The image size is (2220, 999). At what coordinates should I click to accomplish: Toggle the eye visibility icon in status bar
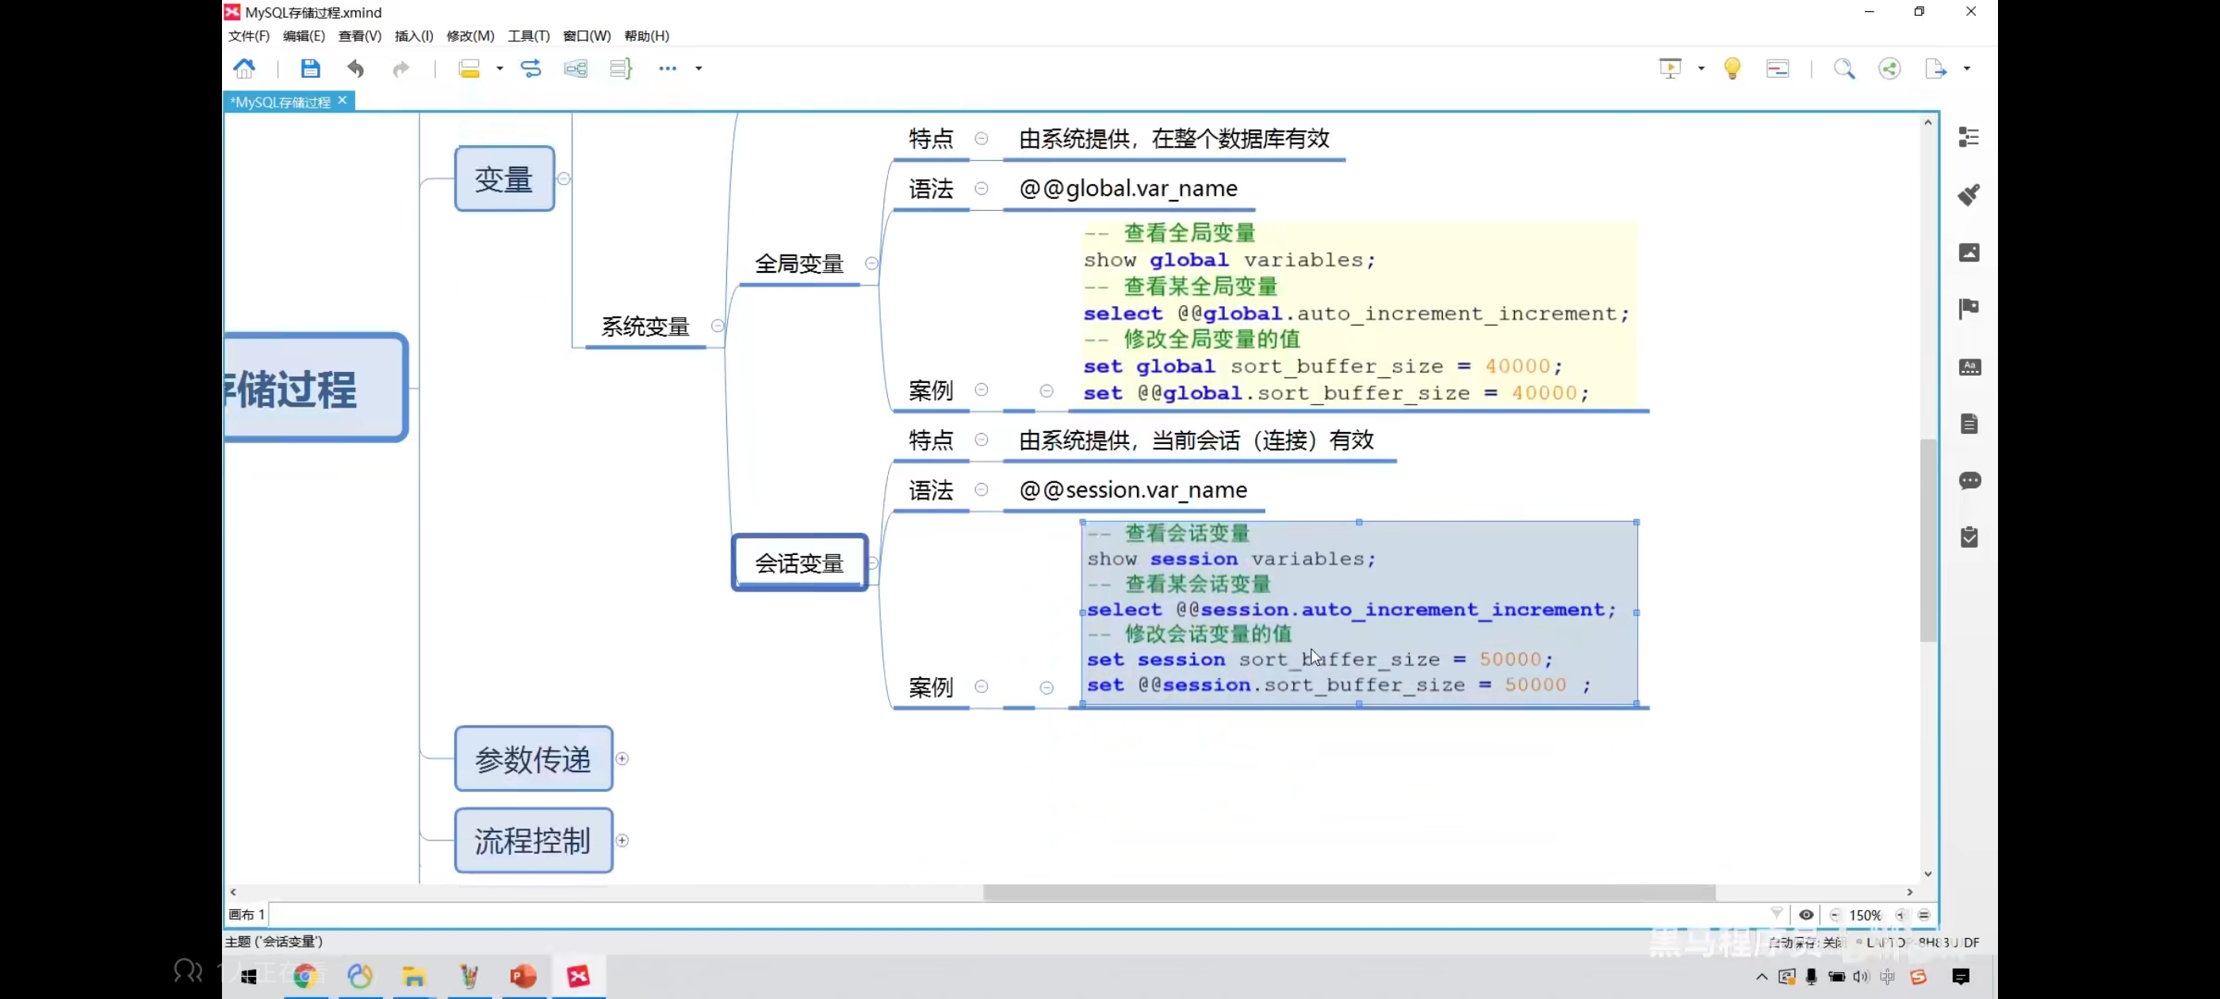[x=1806, y=914]
